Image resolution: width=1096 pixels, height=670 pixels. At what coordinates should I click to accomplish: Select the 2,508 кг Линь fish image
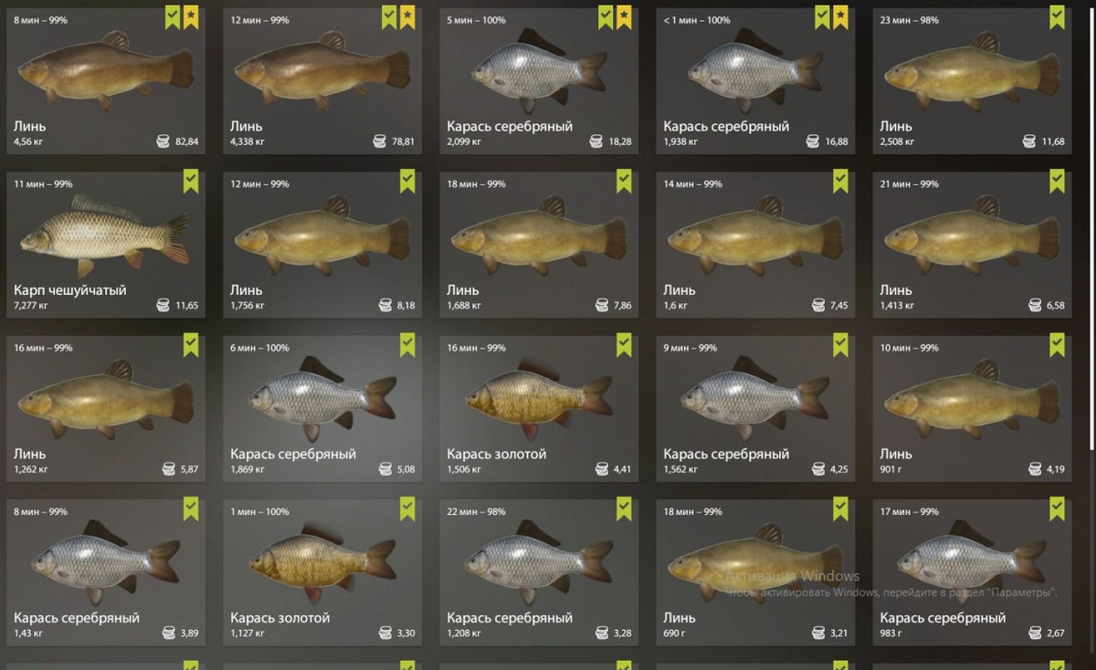tap(972, 71)
